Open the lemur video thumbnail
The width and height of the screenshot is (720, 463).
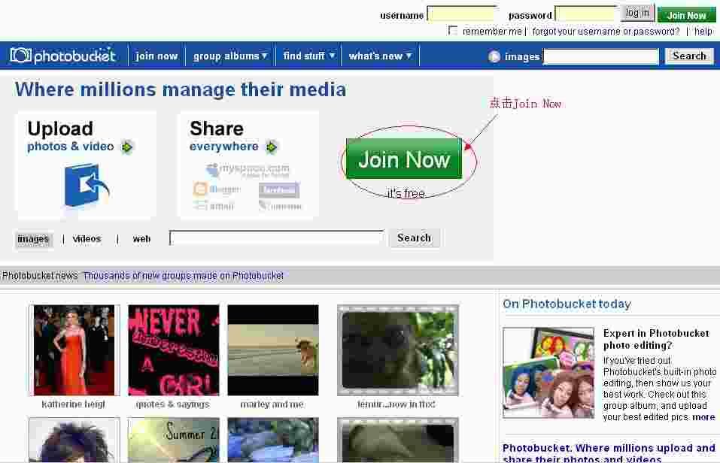(x=398, y=350)
